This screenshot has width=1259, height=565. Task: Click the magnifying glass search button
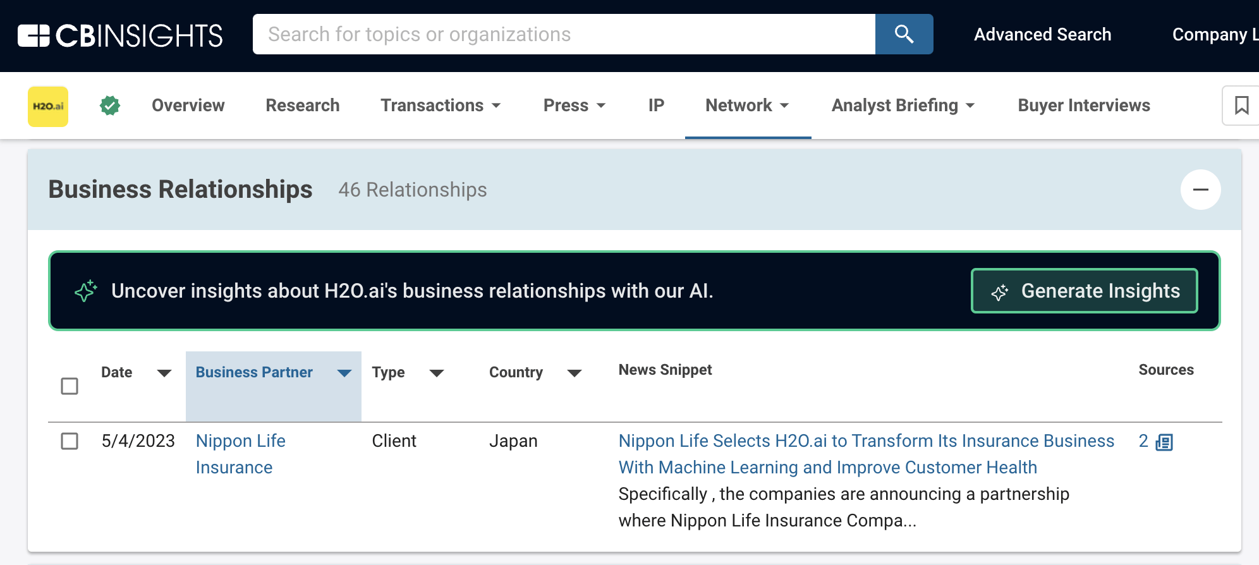[x=904, y=34]
